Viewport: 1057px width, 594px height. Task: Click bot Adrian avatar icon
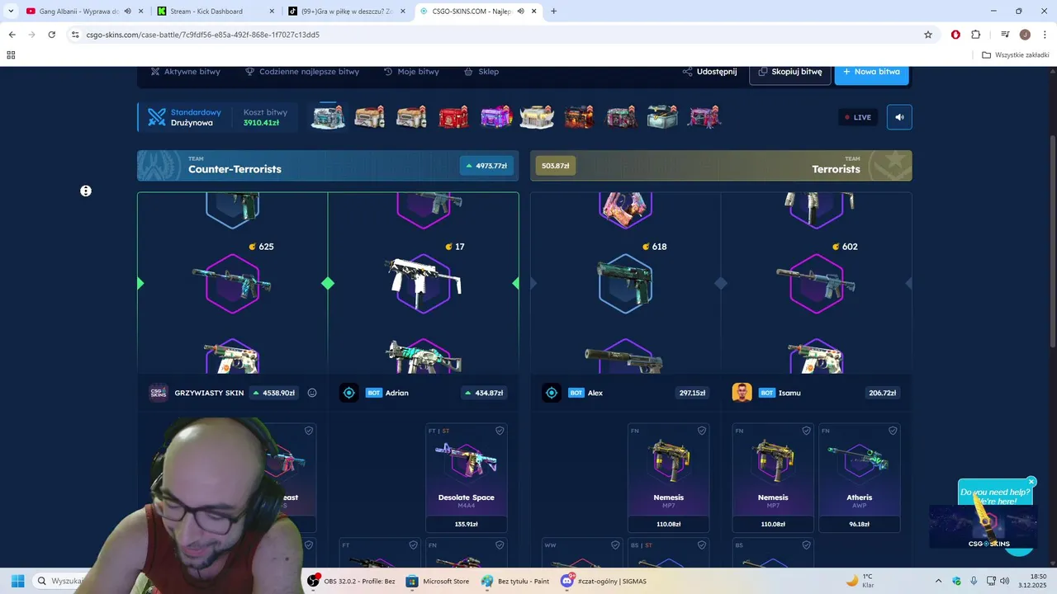tap(348, 393)
